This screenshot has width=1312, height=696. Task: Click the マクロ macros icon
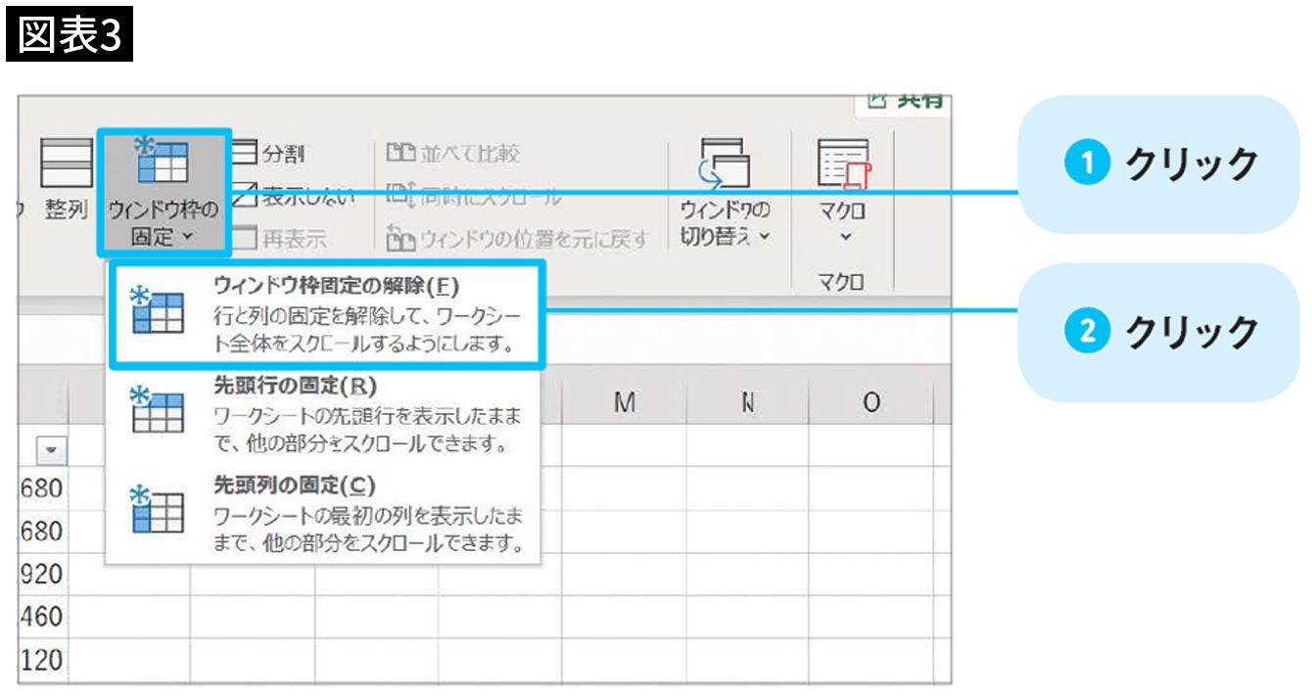pos(843,162)
